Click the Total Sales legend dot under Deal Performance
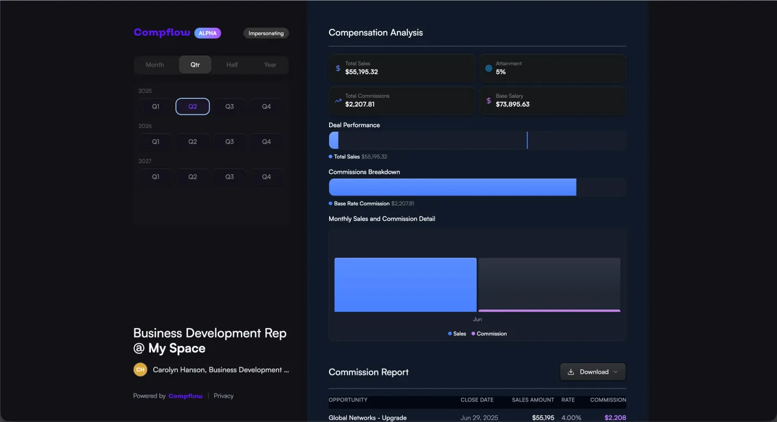 [331, 157]
